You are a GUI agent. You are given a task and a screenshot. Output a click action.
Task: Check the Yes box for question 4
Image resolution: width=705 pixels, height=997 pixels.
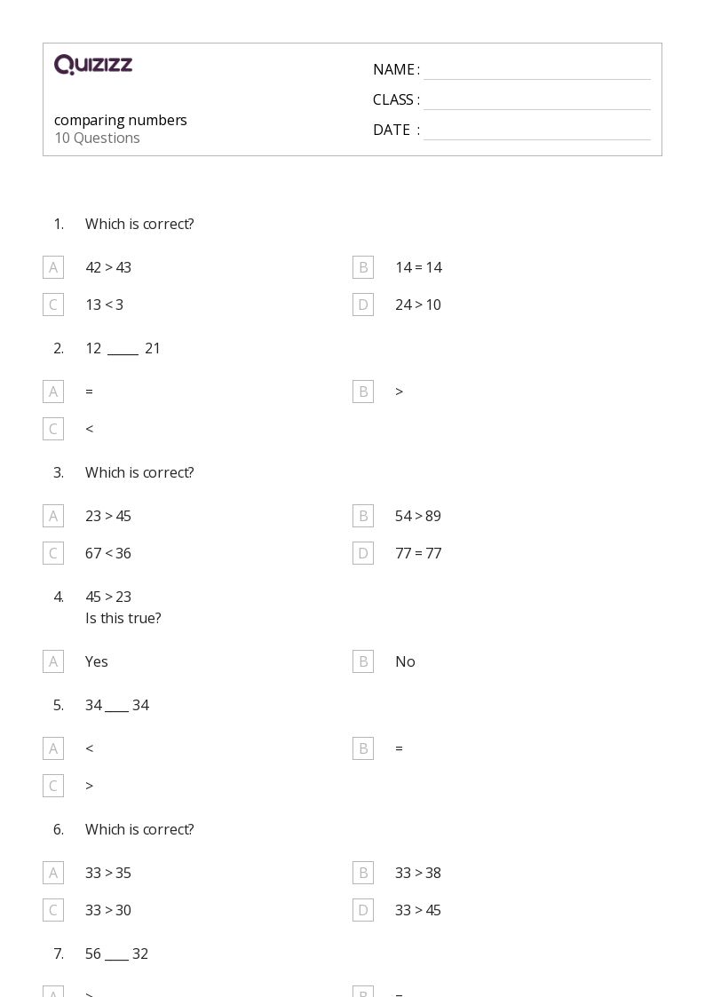click(53, 661)
